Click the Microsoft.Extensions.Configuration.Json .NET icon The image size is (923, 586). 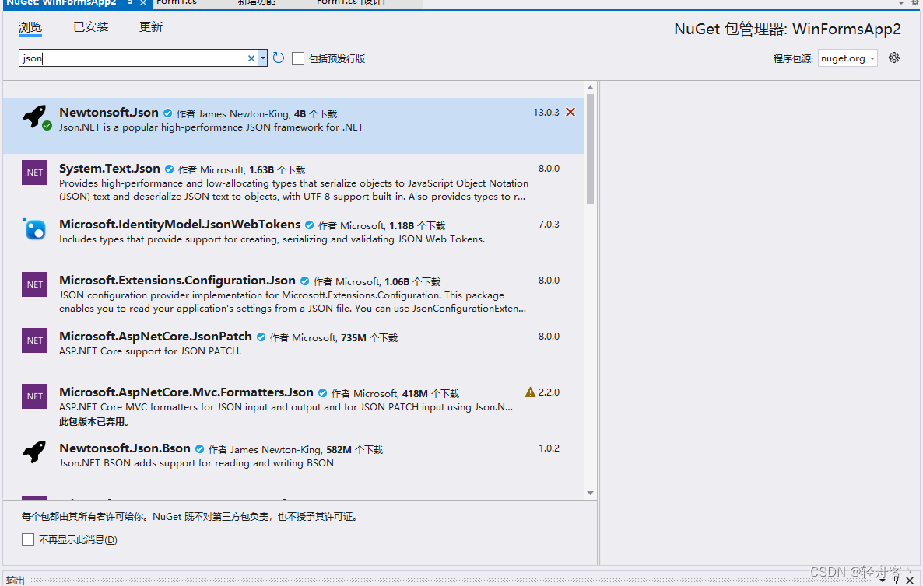click(34, 284)
